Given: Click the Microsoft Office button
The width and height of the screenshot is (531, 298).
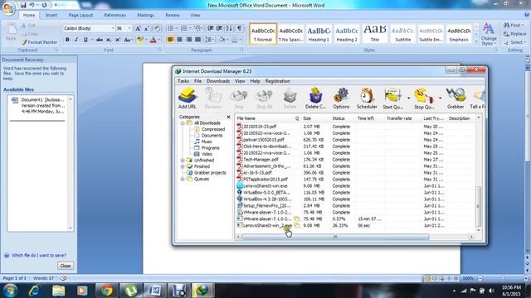Looking at the screenshot, I should point(8,9).
